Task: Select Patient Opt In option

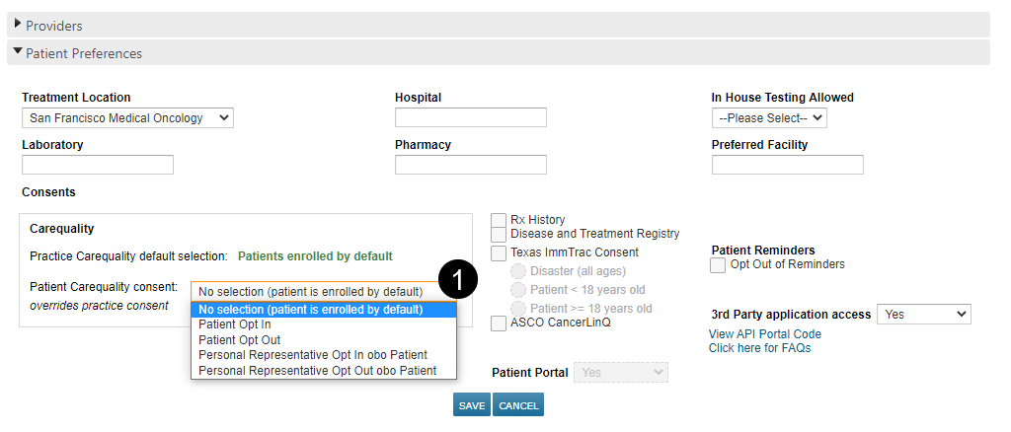Action: click(235, 324)
